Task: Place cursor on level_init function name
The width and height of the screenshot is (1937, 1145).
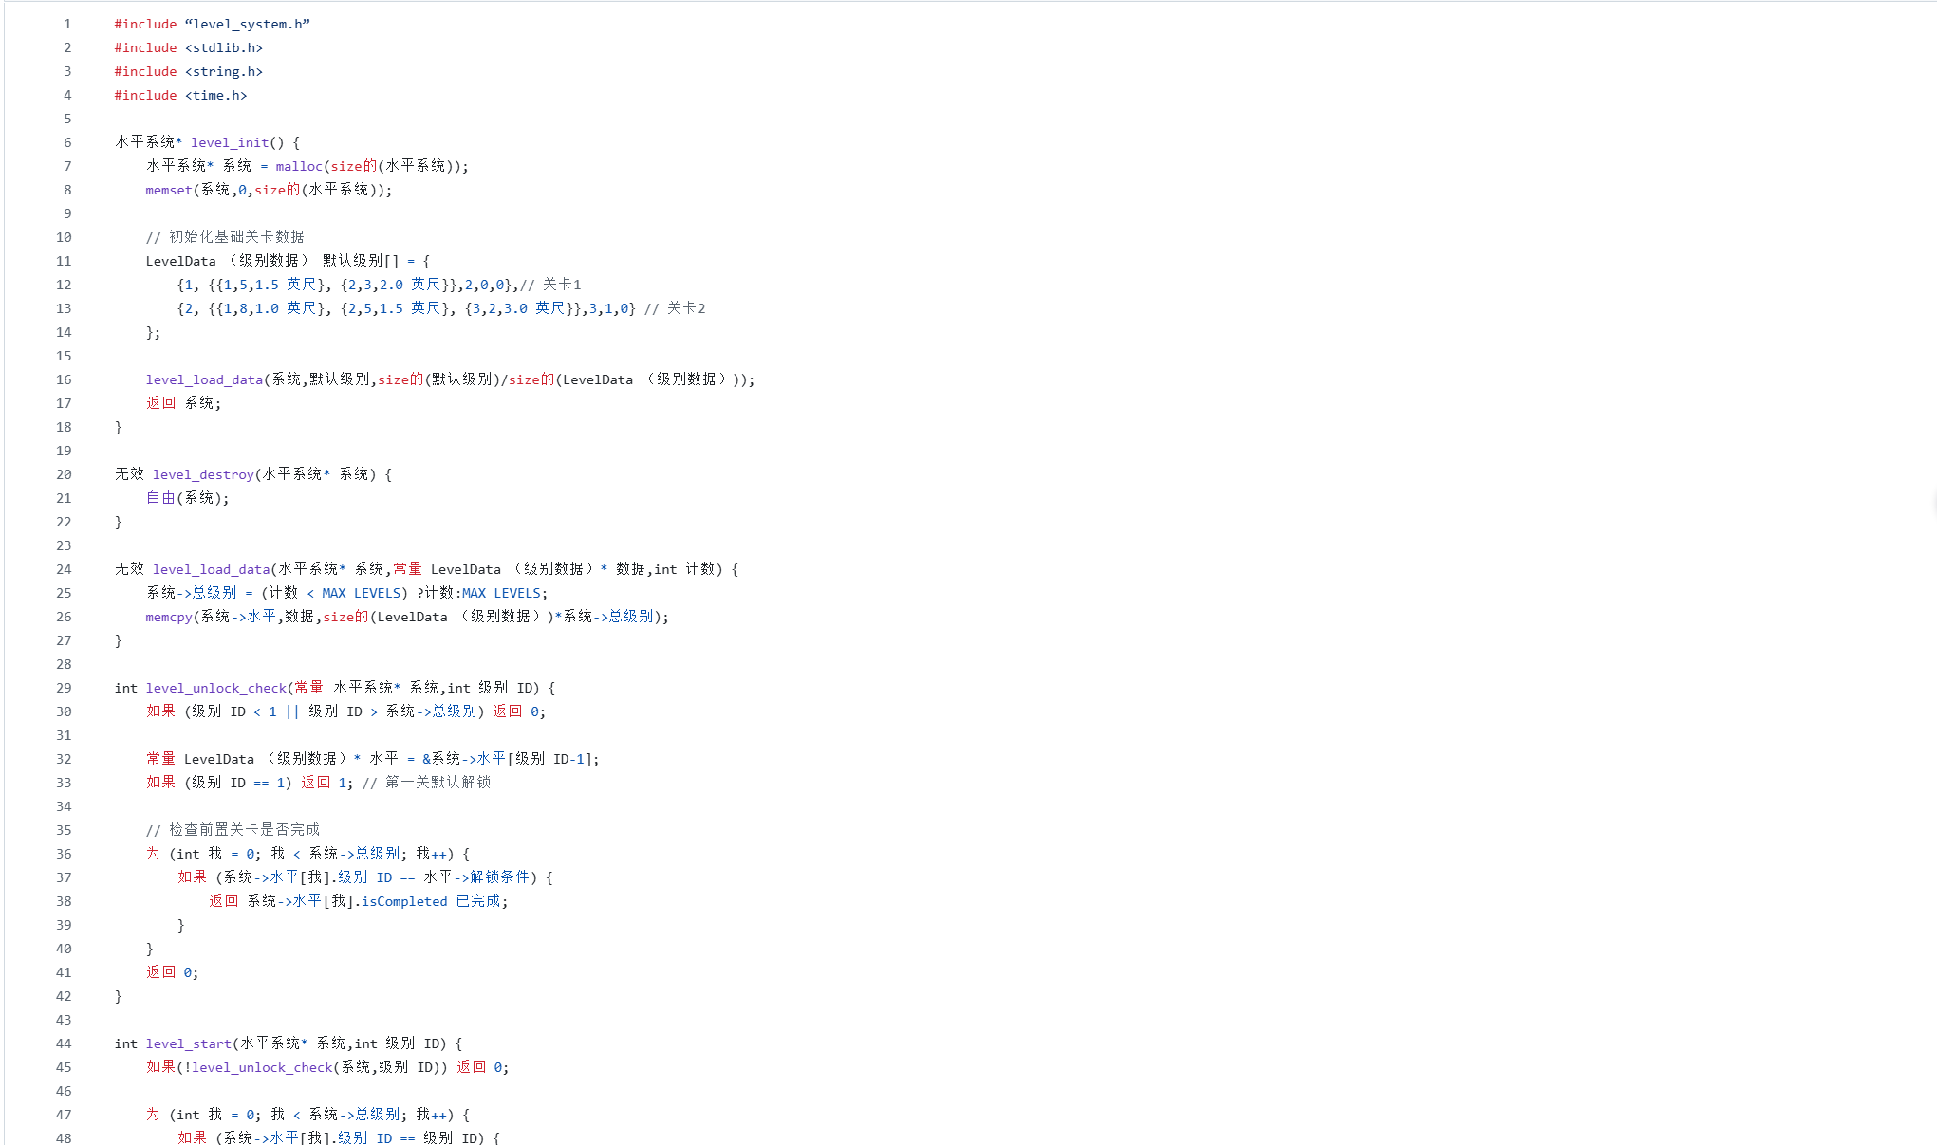Action: (x=230, y=142)
